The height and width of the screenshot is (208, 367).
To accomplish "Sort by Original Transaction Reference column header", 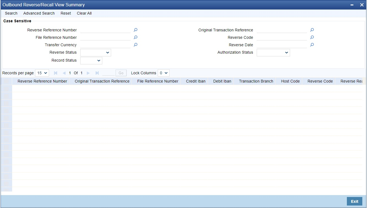I will click(102, 81).
